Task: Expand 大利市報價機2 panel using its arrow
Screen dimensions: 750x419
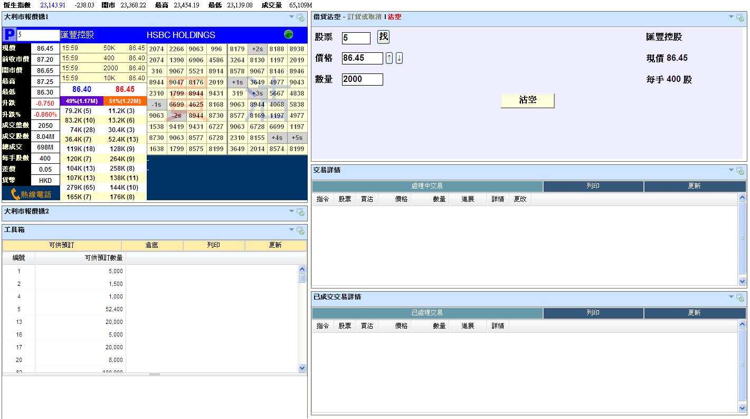Action: click(x=291, y=211)
